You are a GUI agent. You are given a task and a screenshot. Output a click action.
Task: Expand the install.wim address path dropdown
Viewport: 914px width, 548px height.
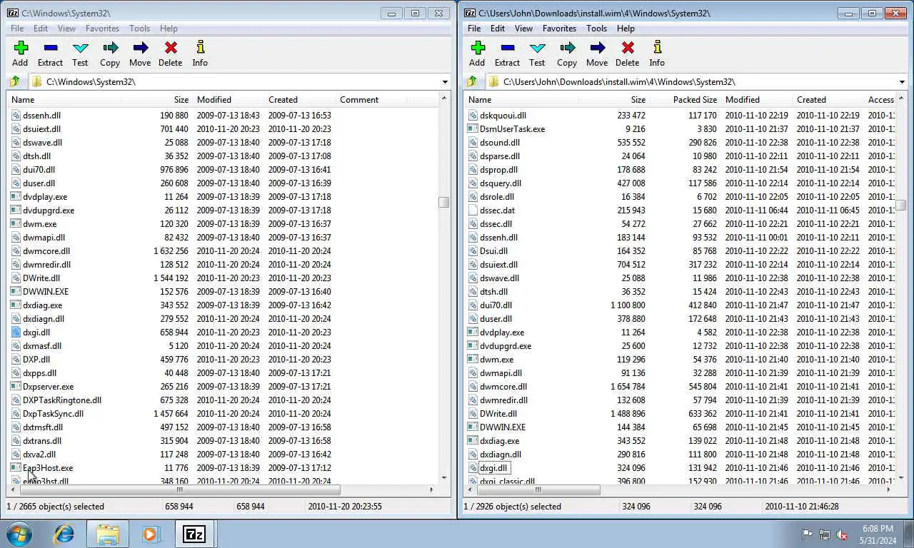coord(902,82)
